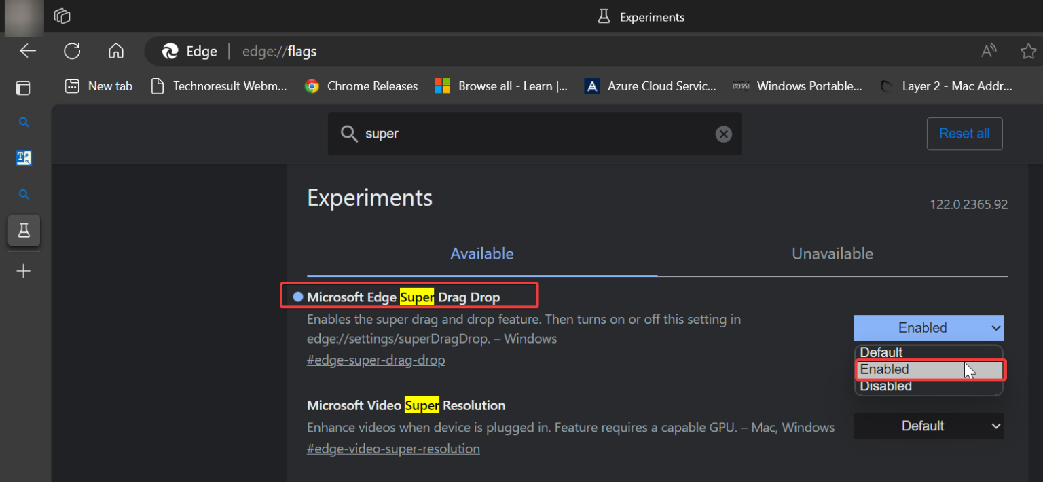
Task: Click the Edge logo in the address bar
Action: coord(169,51)
